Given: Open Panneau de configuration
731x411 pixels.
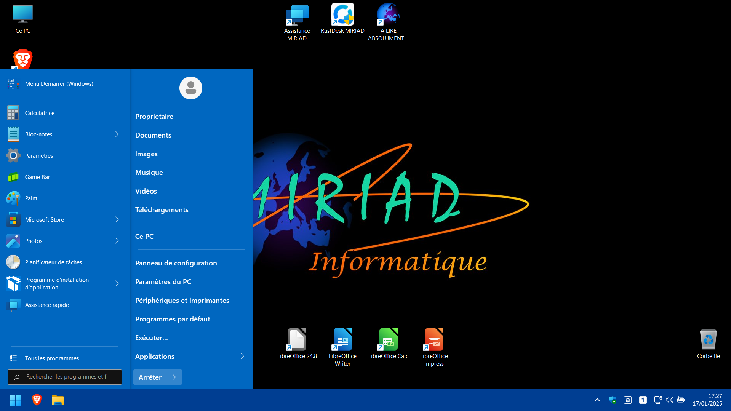Looking at the screenshot, I should click(x=176, y=263).
